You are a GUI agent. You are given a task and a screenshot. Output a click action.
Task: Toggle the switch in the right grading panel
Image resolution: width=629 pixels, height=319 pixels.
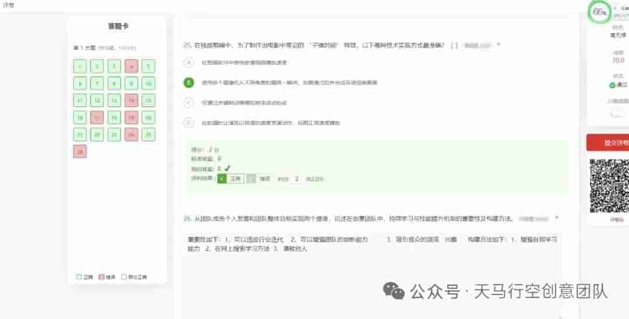(x=618, y=114)
